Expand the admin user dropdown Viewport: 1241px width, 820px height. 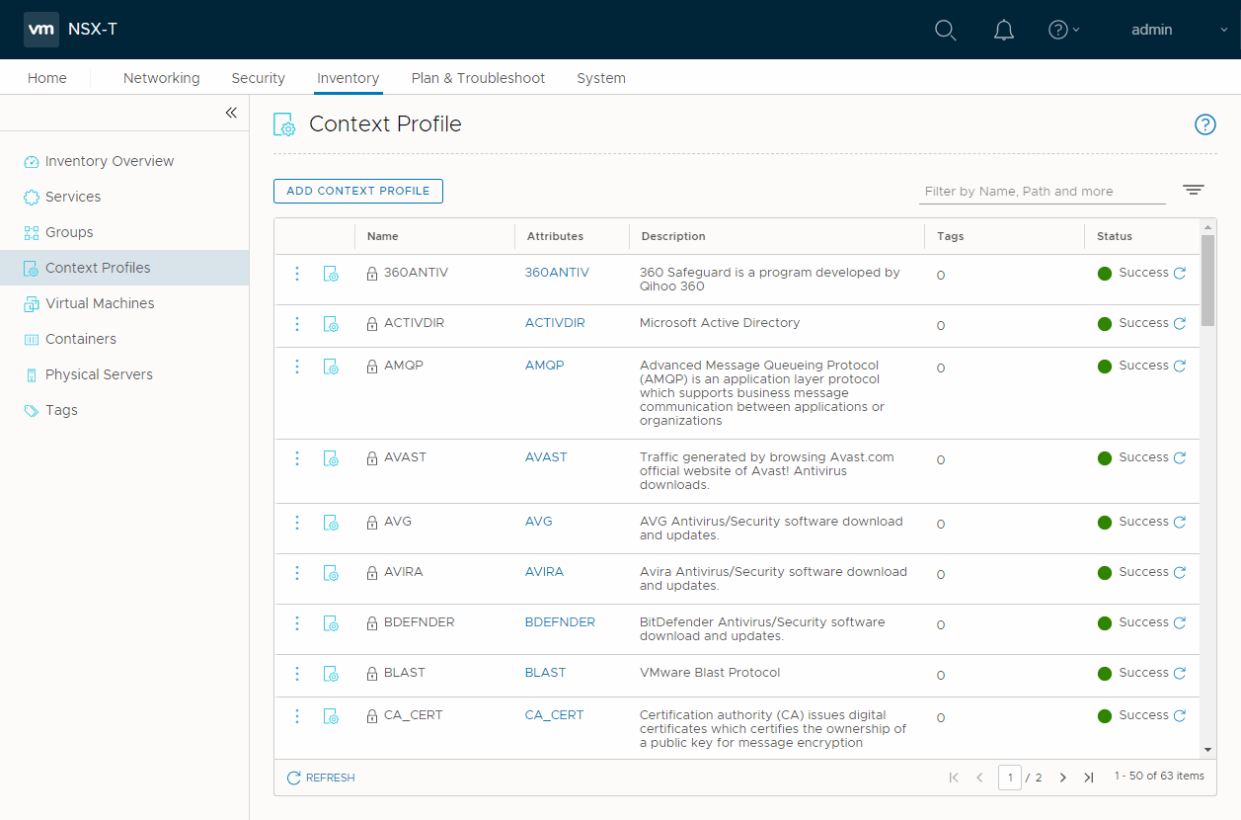(1179, 30)
